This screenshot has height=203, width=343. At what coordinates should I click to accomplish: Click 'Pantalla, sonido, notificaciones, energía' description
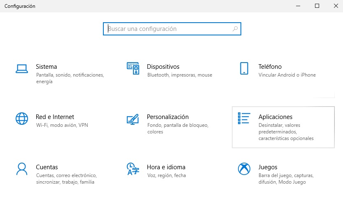click(70, 78)
